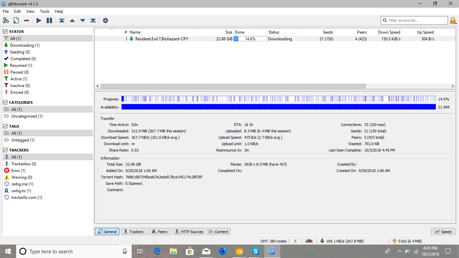Select the Resident.Evil.7.Biohazard-CPY torrent row

tap(275, 39)
